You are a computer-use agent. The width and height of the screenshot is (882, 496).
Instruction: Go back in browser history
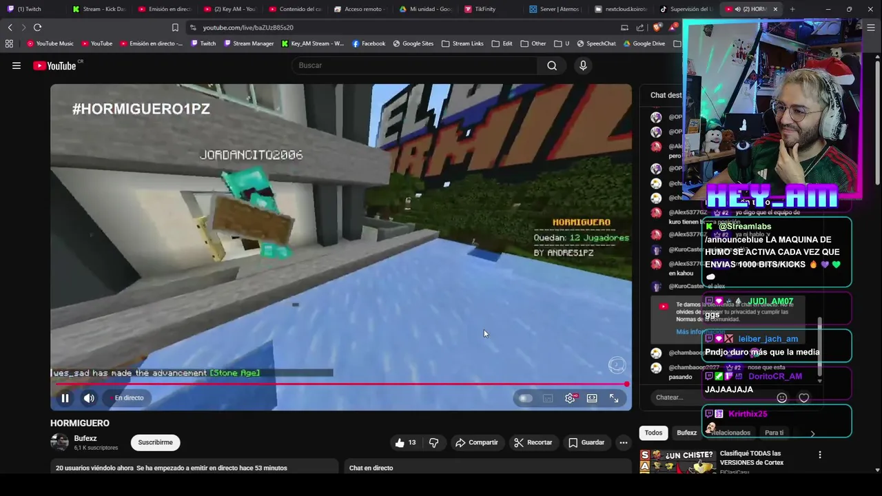[x=10, y=28]
